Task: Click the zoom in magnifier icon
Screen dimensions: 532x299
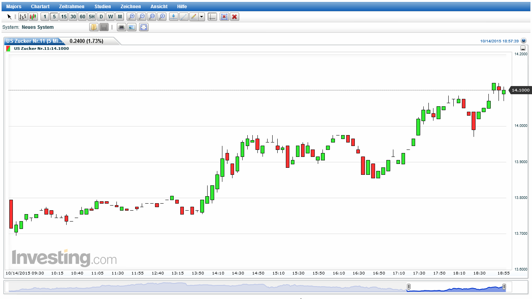Action: coord(132,17)
